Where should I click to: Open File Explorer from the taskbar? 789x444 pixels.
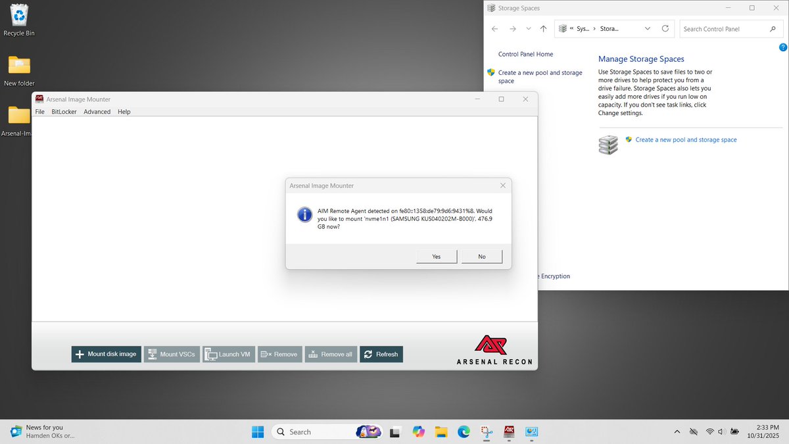coord(441,432)
